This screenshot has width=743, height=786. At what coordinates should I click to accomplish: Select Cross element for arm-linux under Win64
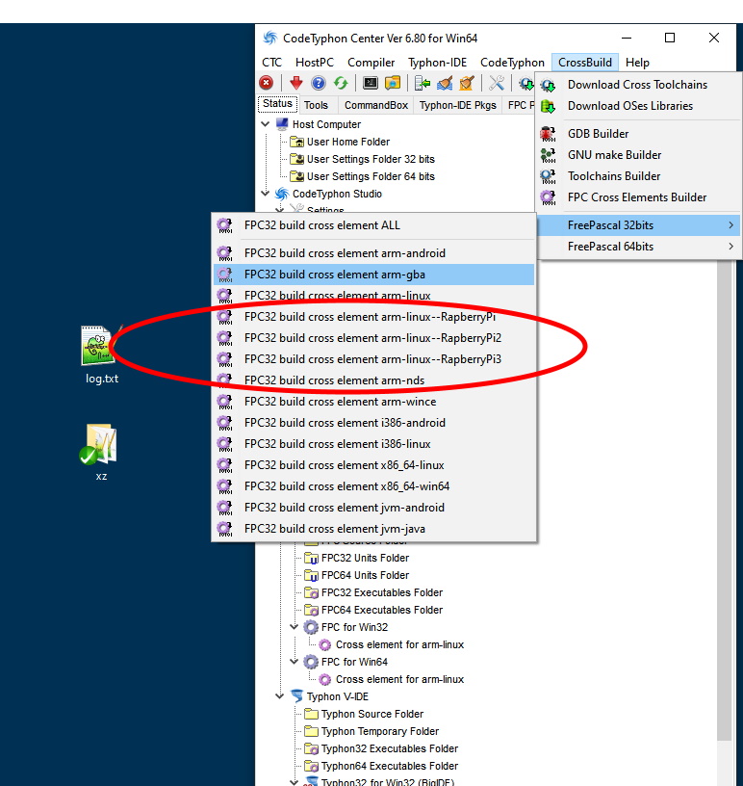[399, 679]
